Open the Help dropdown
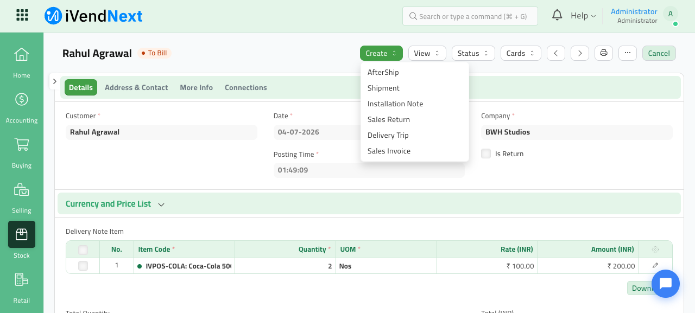This screenshot has width=695, height=313. click(583, 16)
